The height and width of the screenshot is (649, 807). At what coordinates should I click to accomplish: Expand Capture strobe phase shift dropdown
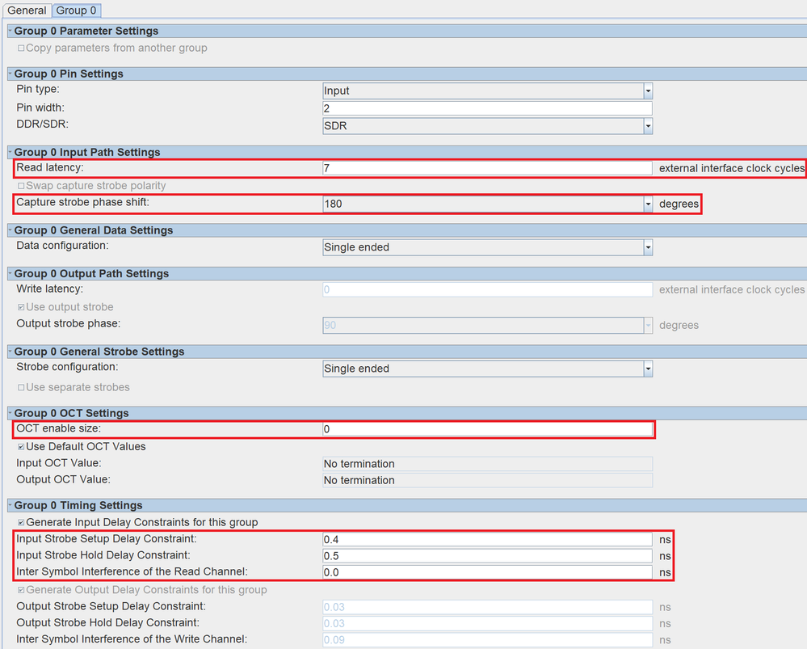pos(648,204)
